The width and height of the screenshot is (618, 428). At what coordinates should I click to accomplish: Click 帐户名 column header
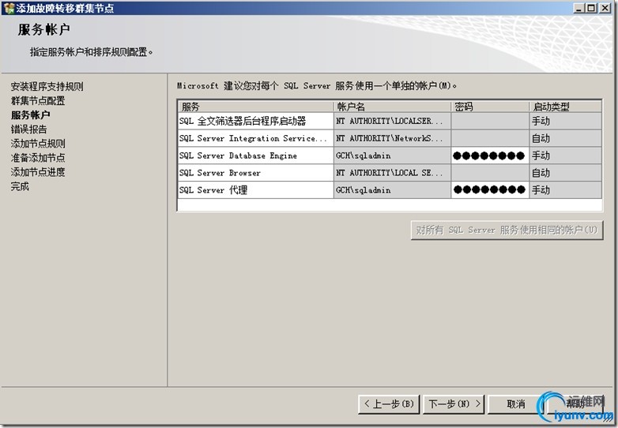[392, 107]
